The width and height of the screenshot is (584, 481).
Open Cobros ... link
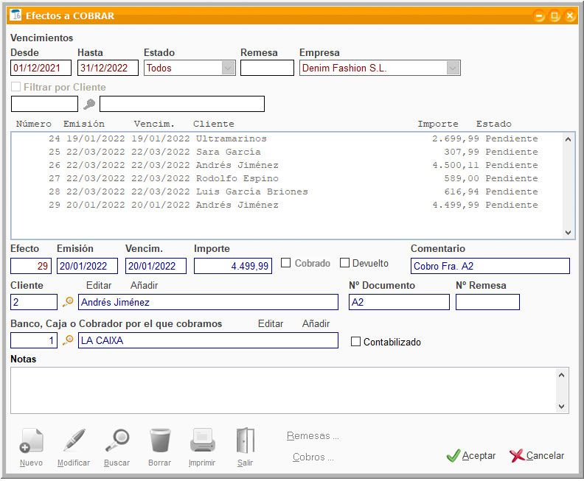[313, 457]
